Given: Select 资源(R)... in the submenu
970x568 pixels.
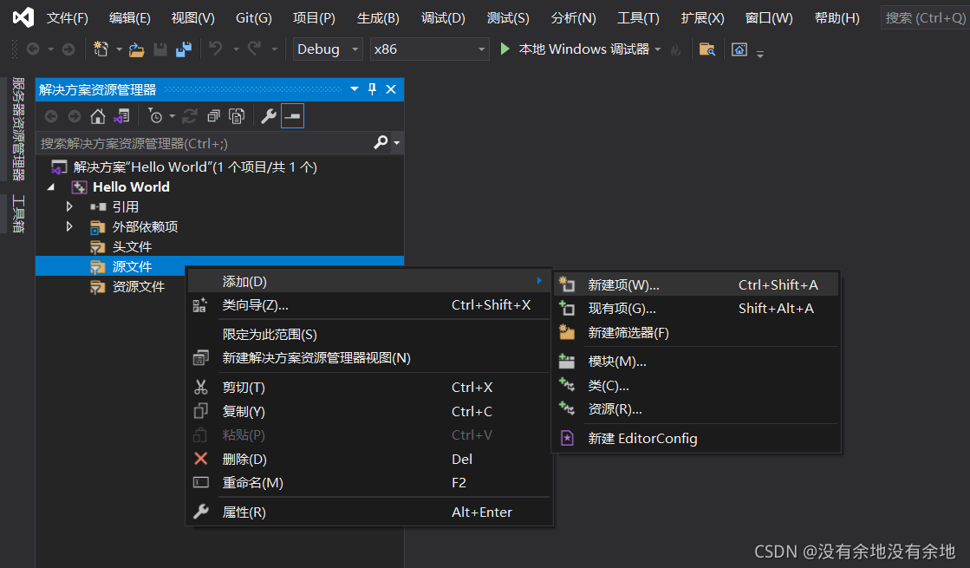Looking at the screenshot, I should [x=695, y=409].
